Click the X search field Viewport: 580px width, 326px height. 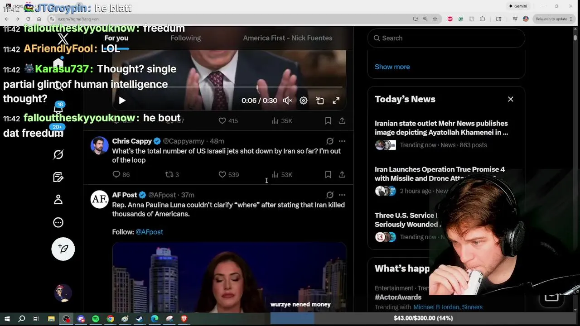pyautogui.click(x=446, y=38)
